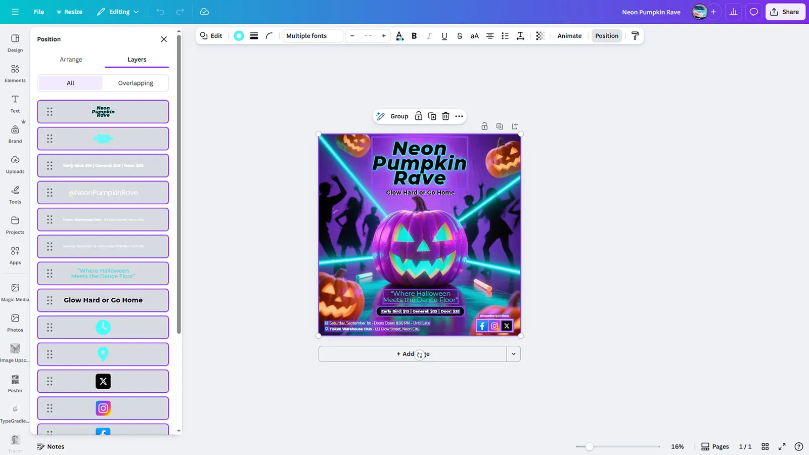Click the Share button
Viewport: 809px width, 455px height.
(x=785, y=12)
